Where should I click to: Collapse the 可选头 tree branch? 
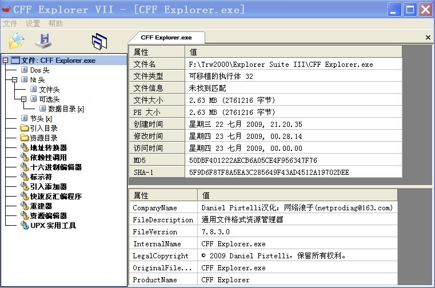point(24,99)
